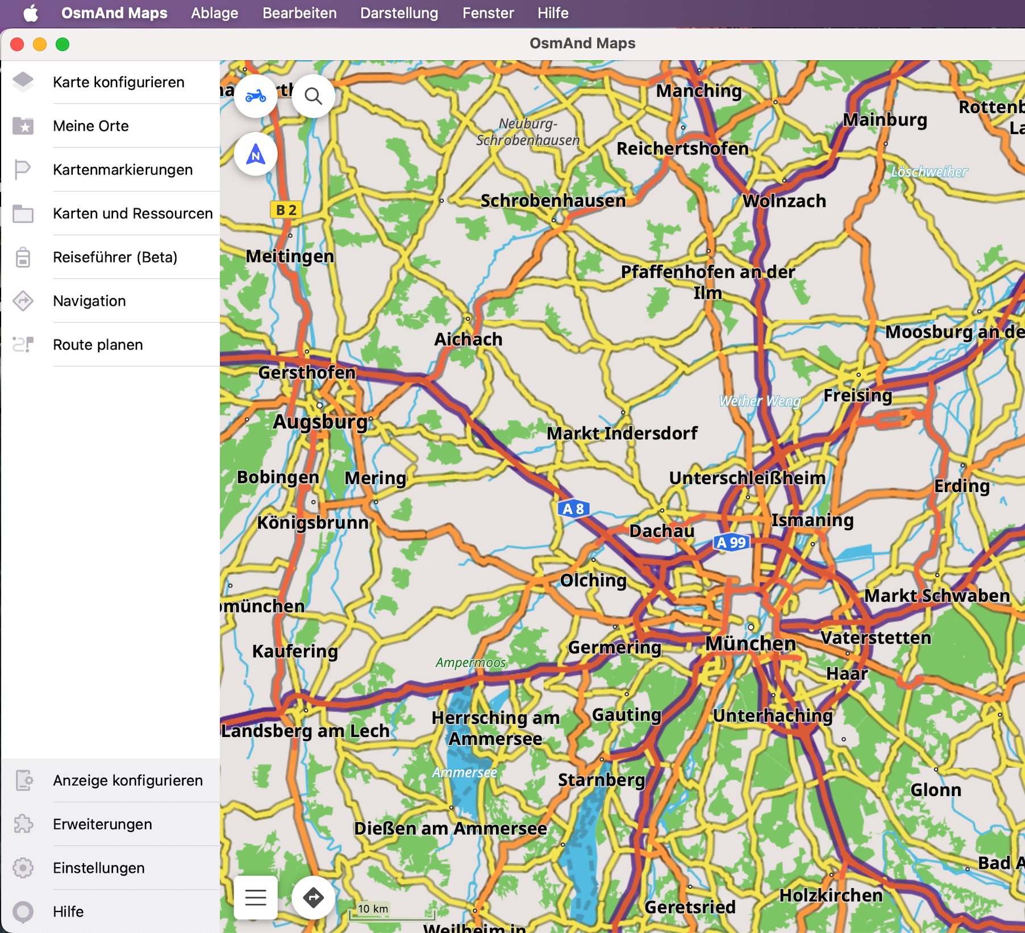The width and height of the screenshot is (1025, 933).
Task: Open Kartenmarkierungen entry
Action: pyautogui.click(x=110, y=169)
